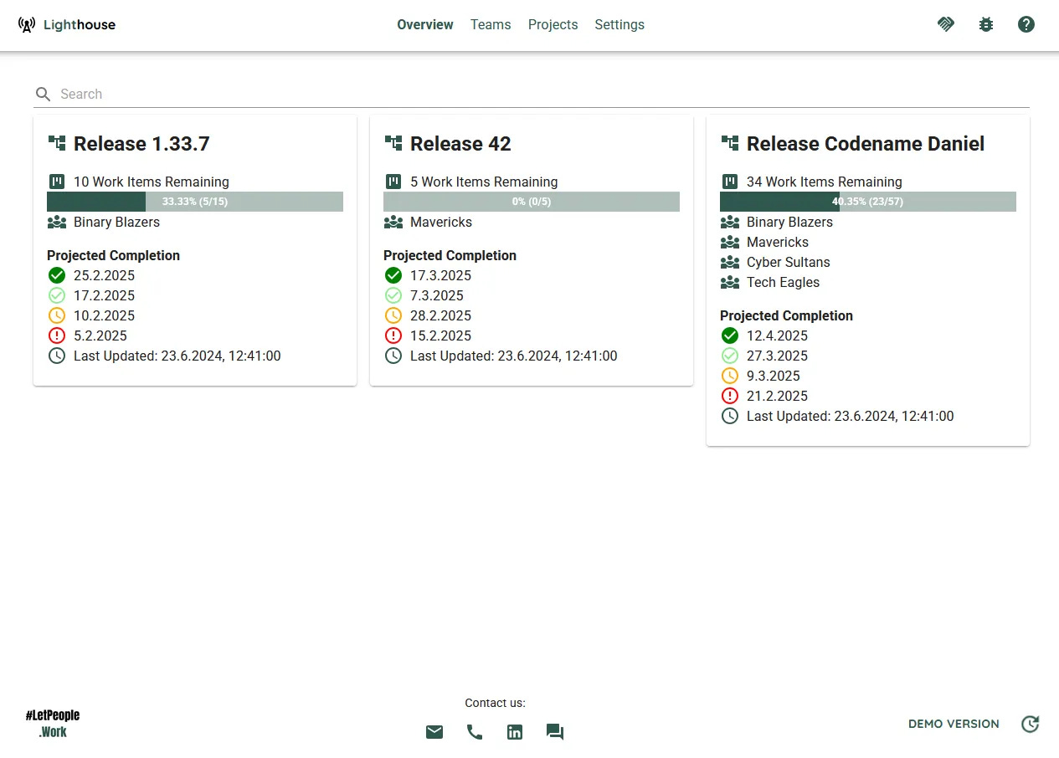Click the 33.33% (5/15) progress bar
This screenshot has height=758, width=1059.
click(195, 202)
